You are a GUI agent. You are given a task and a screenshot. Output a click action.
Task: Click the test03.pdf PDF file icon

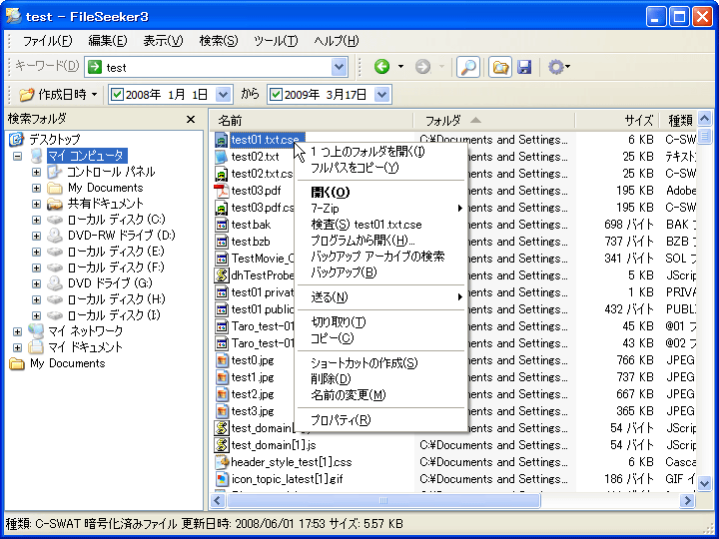(222, 191)
